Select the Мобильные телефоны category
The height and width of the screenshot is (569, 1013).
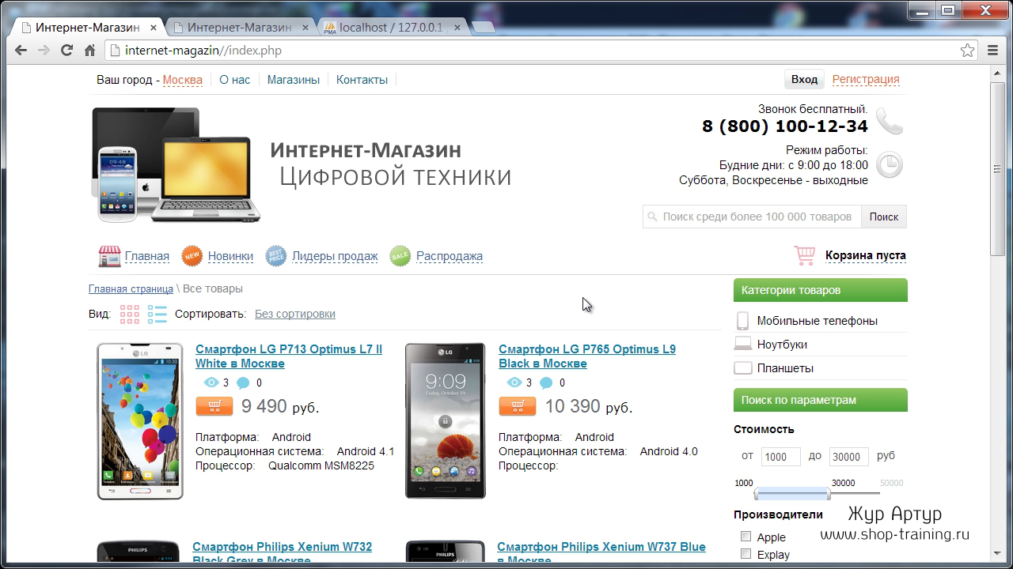817,321
